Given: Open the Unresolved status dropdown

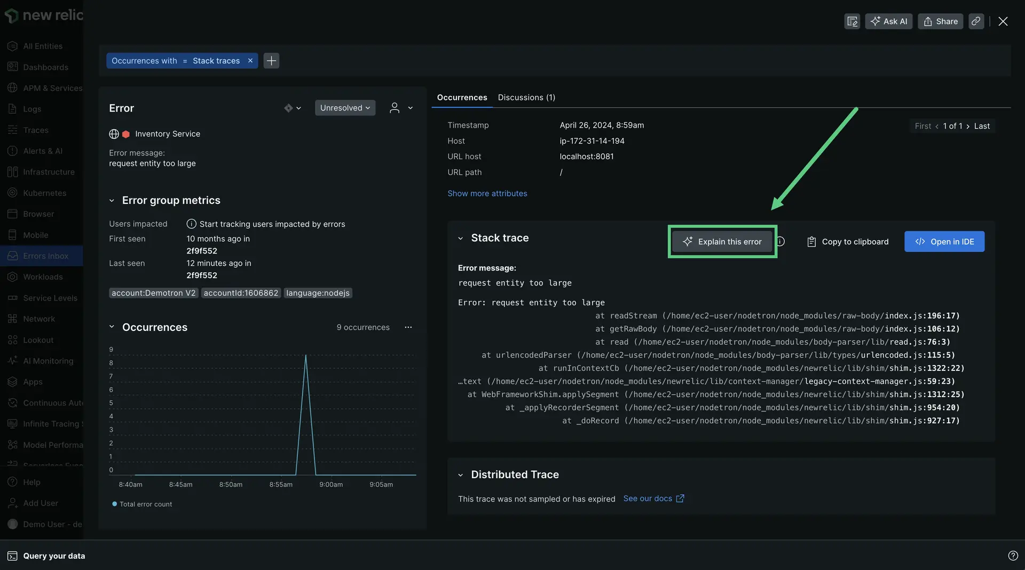Looking at the screenshot, I should coord(345,108).
